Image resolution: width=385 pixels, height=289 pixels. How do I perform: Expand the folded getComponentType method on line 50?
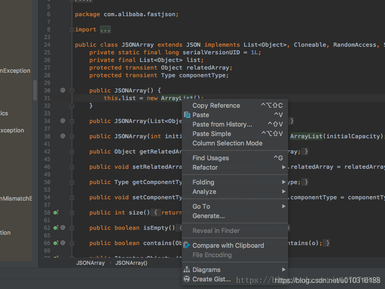coord(72,183)
